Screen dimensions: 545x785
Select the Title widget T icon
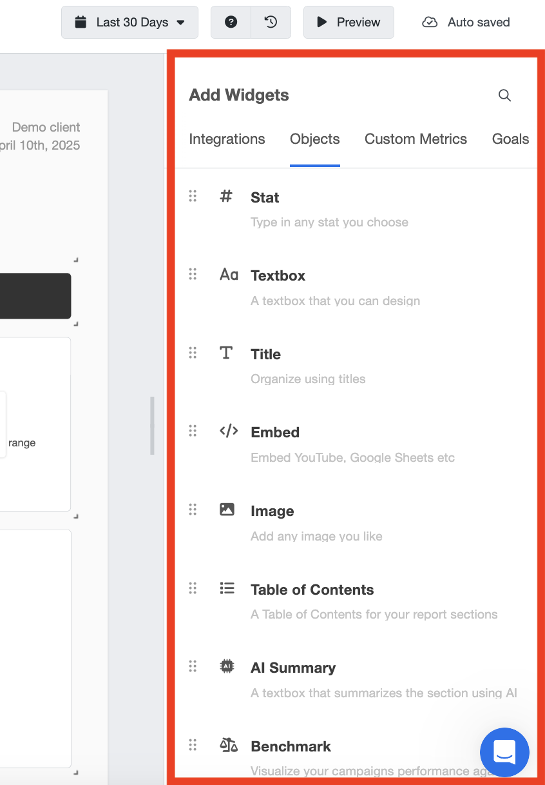(x=226, y=352)
